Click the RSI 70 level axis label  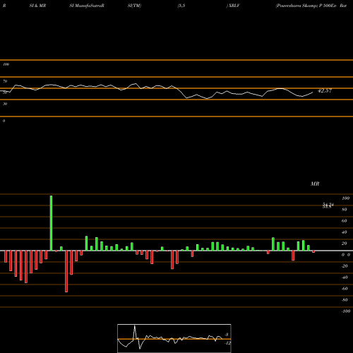click(5, 81)
